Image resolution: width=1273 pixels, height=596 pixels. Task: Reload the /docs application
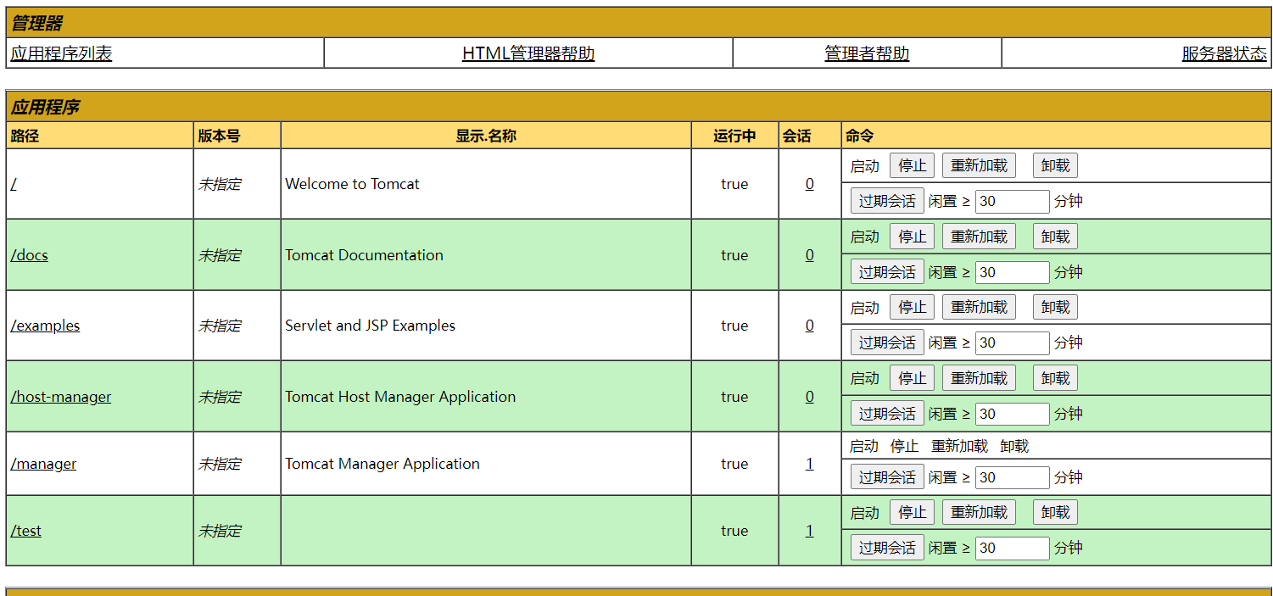pyautogui.click(x=979, y=237)
